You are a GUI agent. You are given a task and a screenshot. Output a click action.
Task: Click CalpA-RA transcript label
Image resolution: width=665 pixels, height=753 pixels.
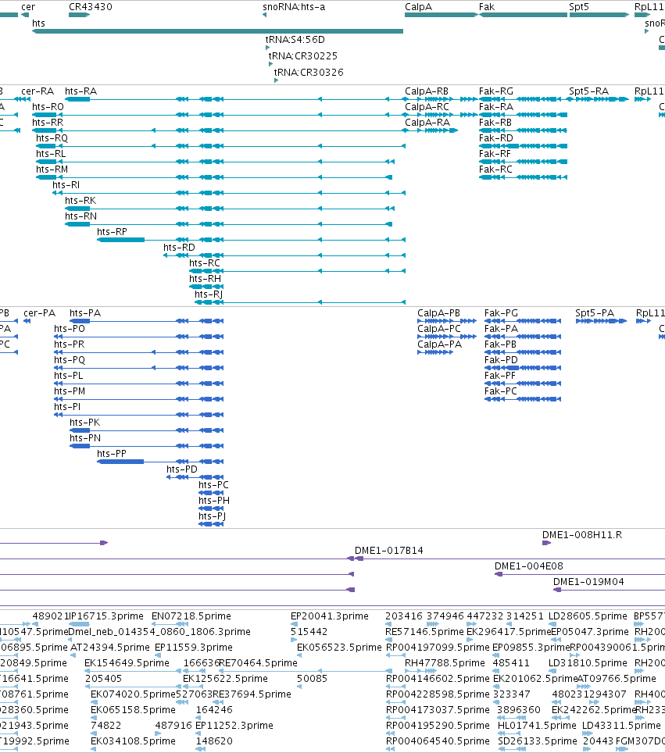tap(427, 123)
